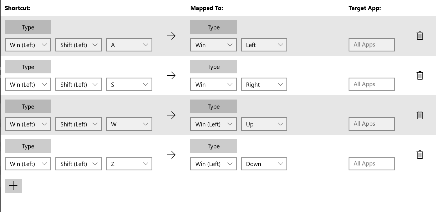Open 'Shift (Left)' dropdown in first row
Image resolution: width=436 pixels, height=212 pixels.
pyautogui.click(x=78, y=44)
